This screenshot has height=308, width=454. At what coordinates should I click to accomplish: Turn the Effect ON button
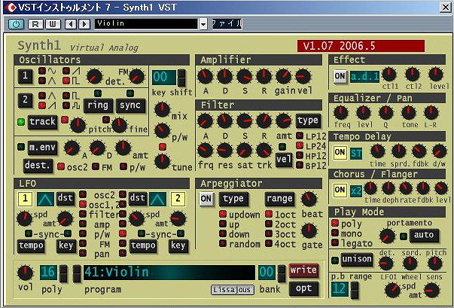click(x=340, y=77)
